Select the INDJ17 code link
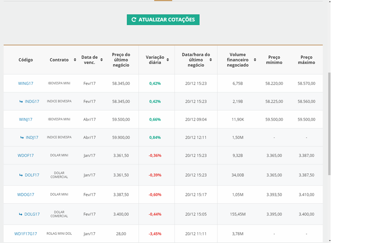Viewport: 385px width, 243px height. click(32, 138)
